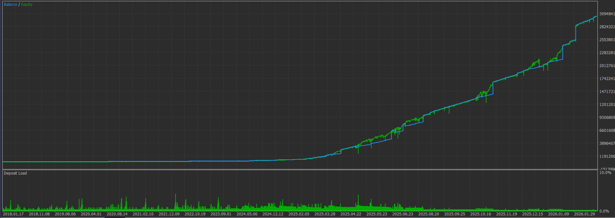Click the 1471721 price scale value
Image resolution: width=615 pixels, height=218 pixels.
607,92
